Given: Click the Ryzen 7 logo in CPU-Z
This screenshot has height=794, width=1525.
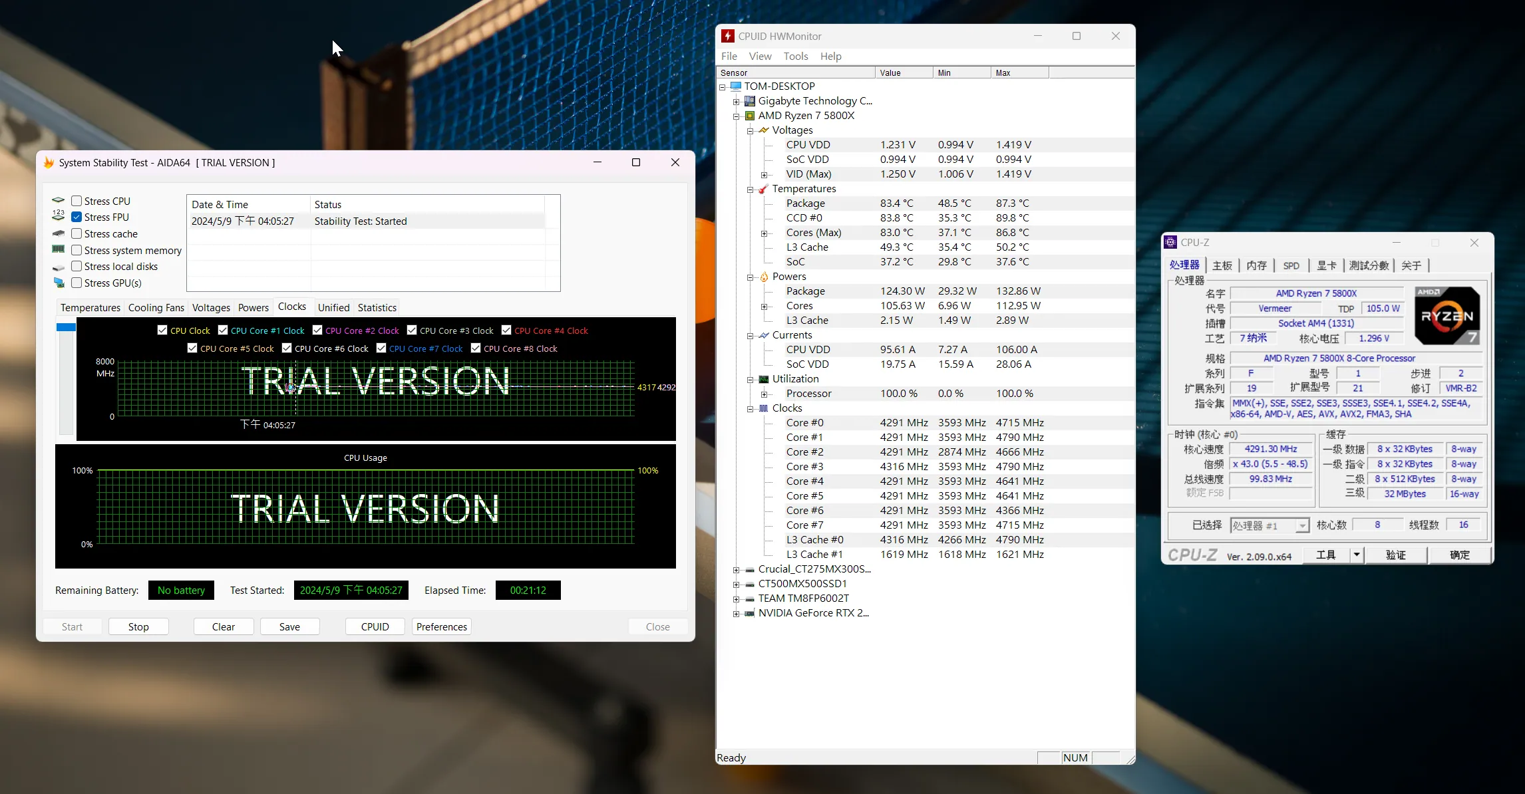Looking at the screenshot, I should point(1447,316).
